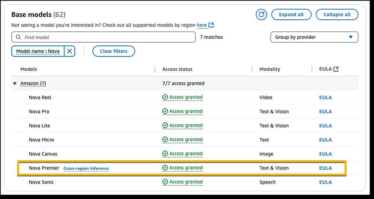Open EULA link for Nova Pro
The height and width of the screenshot is (199, 374).
(x=325, y=112)
